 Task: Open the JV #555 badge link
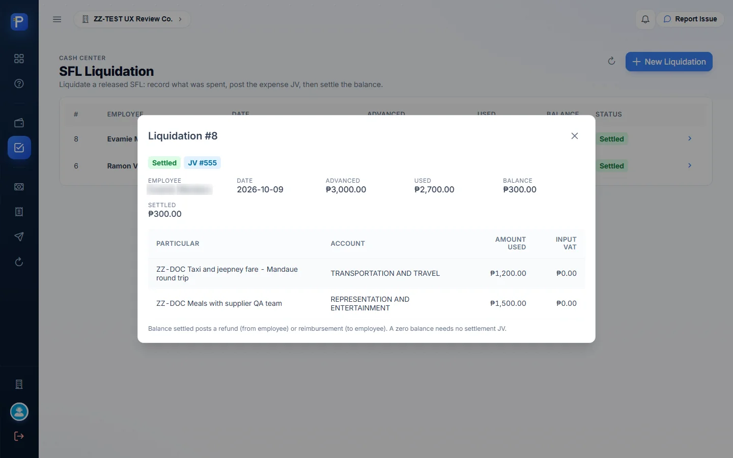pyautogui.click(x=202, y=163)
